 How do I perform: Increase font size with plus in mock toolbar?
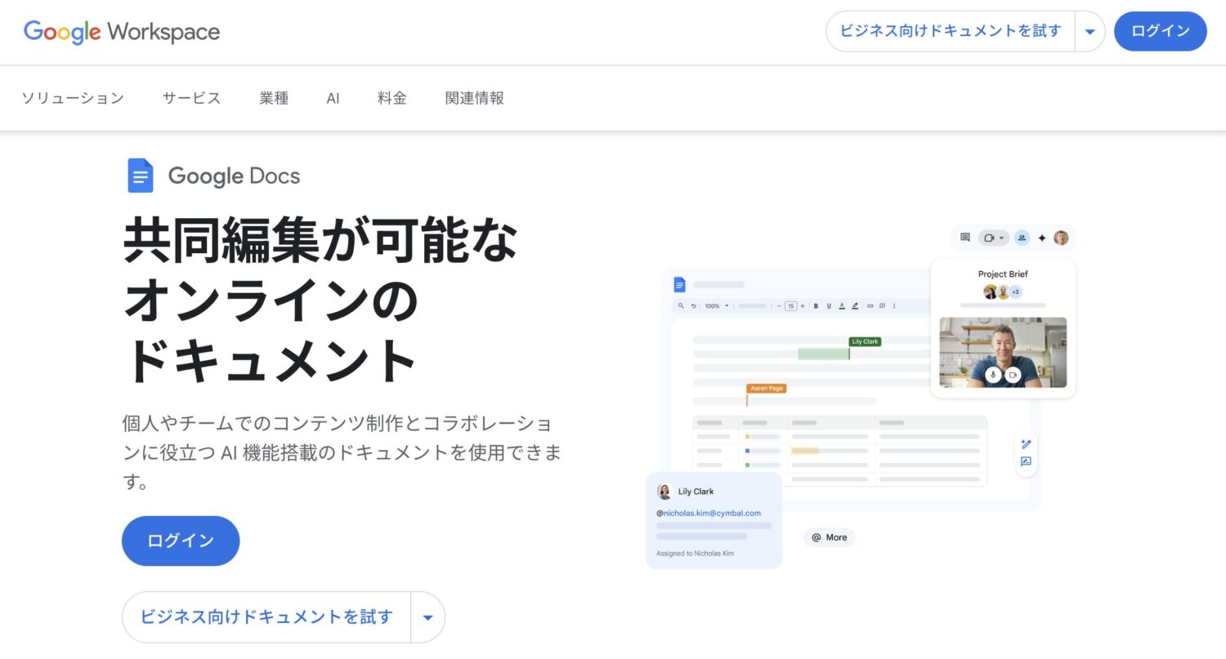tap(803, 305)
